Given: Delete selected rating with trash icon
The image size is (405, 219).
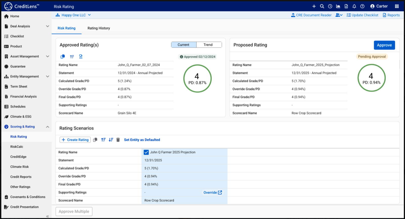Looking at the screenshot, I should [x=118, y=140].
